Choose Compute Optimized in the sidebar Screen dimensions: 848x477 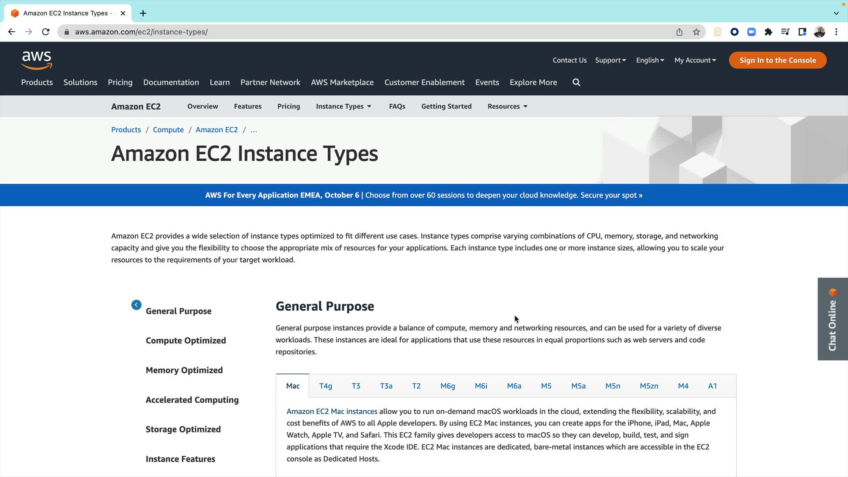point(185,341)
